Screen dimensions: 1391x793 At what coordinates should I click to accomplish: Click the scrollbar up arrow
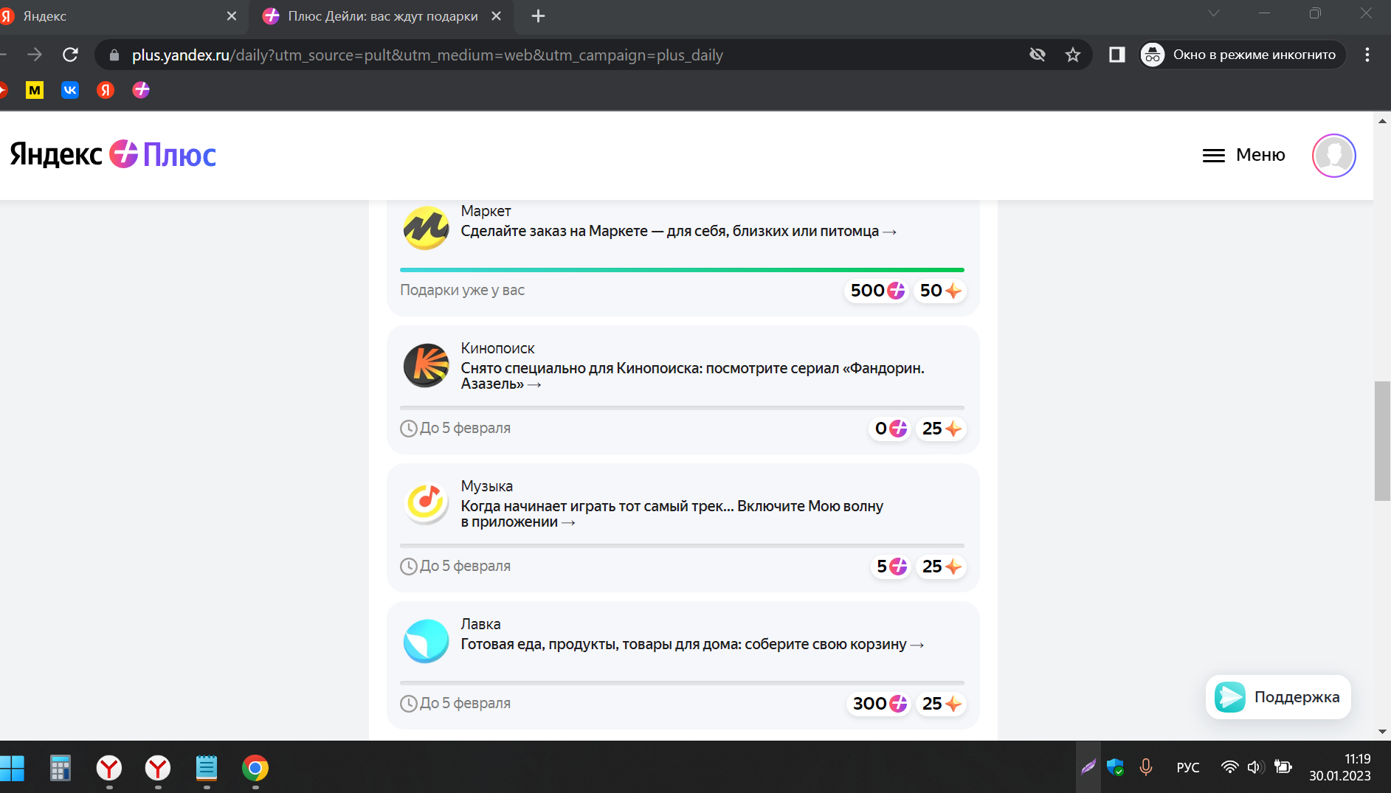click(x=1382, y=120)
